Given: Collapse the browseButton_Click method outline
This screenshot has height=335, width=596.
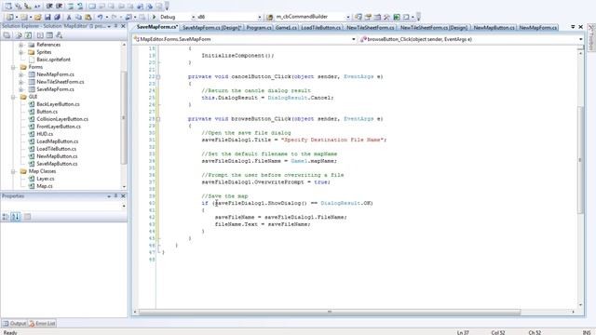Looking at the screenshot, I should pos(158,119).
